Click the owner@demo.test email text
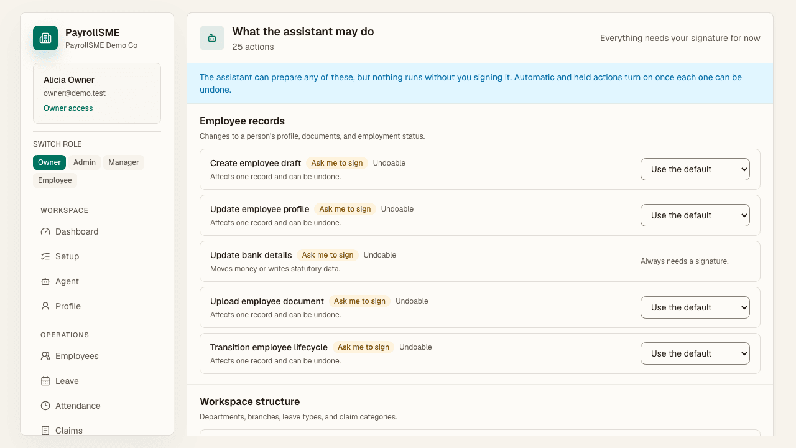Screen dimensions: 796x448 (75, 93)
